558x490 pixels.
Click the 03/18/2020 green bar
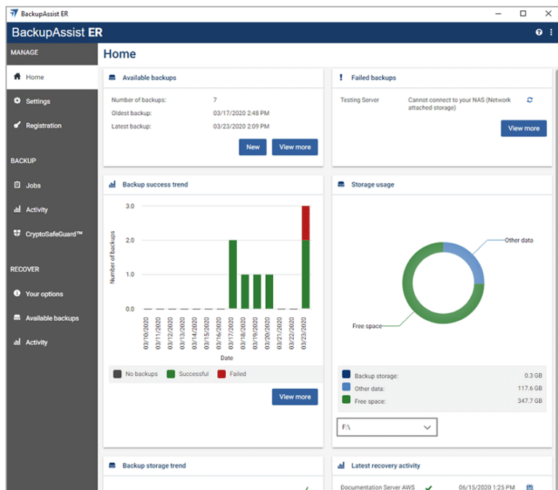245,291
